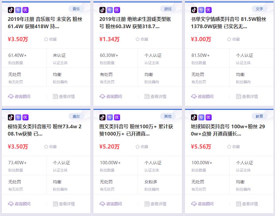
Task: Click the 专 badge on the 图文类 card
Action: [110, 117]
